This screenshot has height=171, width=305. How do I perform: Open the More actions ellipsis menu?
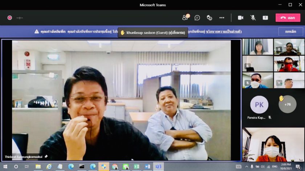click(x=221, y=17)
